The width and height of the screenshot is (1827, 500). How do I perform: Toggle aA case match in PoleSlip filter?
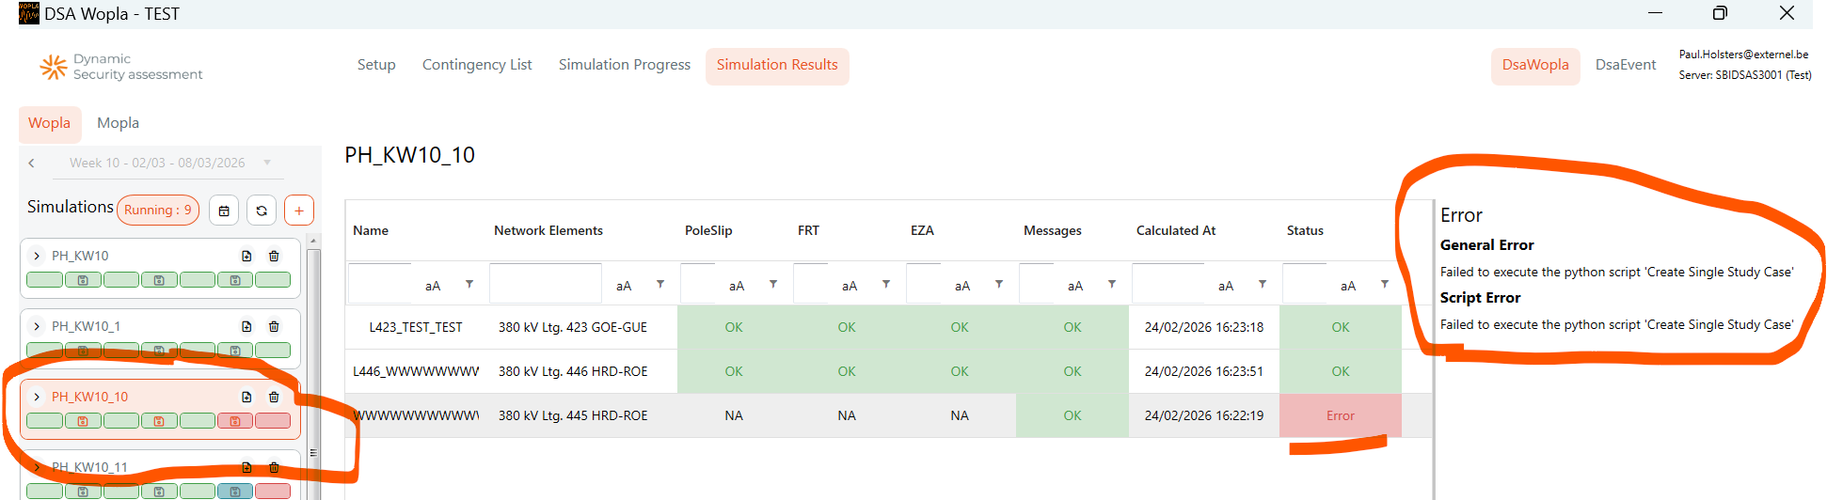(737, 286)
